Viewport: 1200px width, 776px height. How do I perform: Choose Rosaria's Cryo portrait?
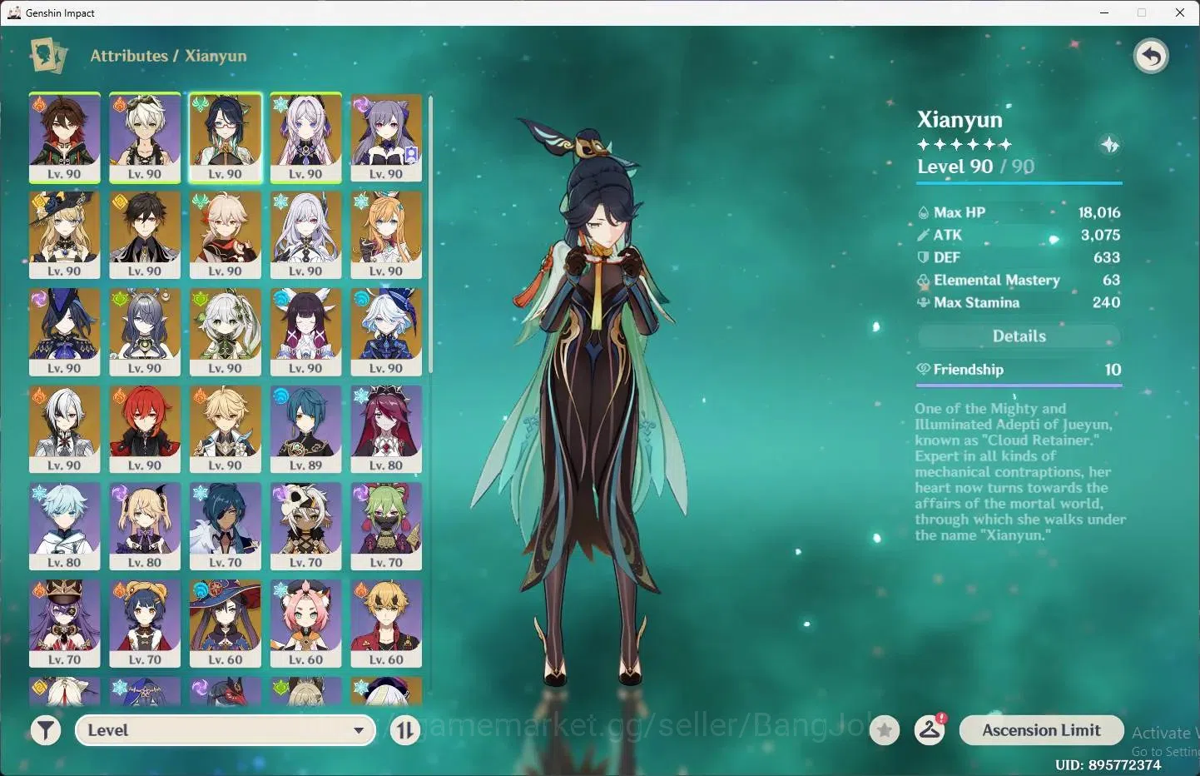tap(386, 430)
